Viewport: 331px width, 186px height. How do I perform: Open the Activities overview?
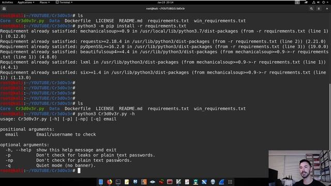(7, 2)
